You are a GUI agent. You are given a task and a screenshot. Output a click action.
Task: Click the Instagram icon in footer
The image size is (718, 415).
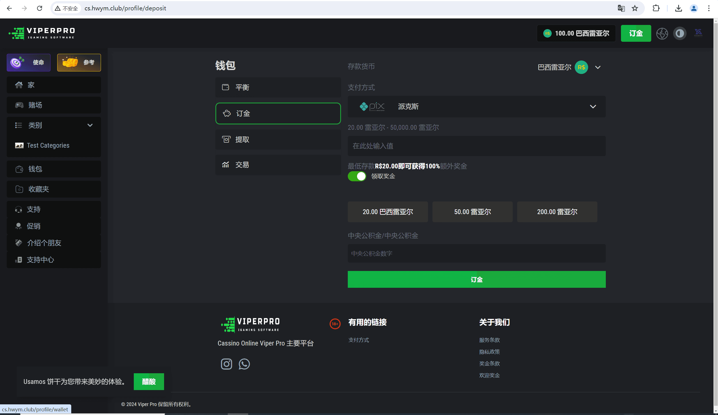pyautogui.click(x=226, y=364)
